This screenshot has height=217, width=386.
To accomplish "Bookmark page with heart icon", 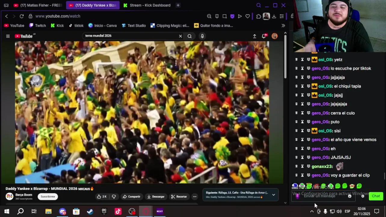I will click(x=248, y=16).
